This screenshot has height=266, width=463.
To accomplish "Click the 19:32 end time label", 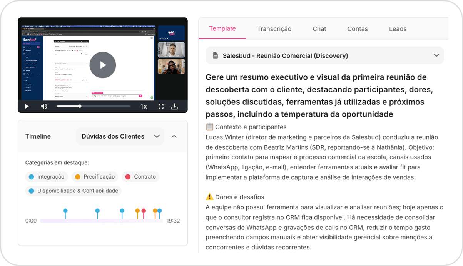I will pos(173,221).
